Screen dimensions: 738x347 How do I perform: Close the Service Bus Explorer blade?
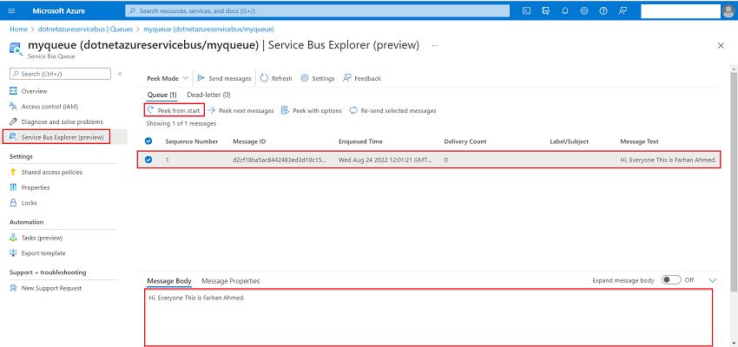721,46
